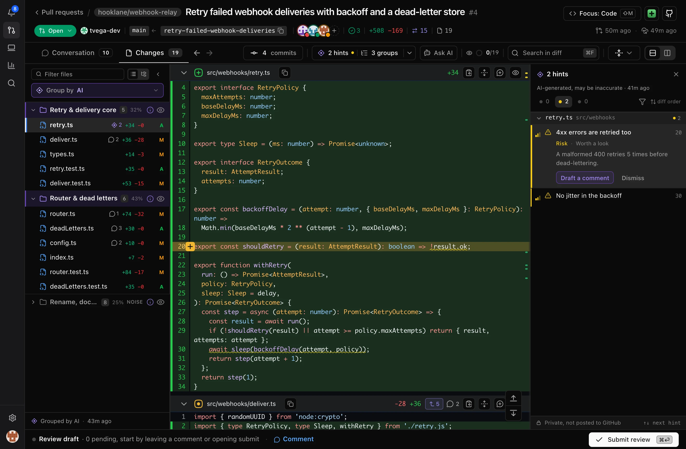Toggle viewed eye for Router & dead letters
Screen dimensions: 686x449
point(161,199)
